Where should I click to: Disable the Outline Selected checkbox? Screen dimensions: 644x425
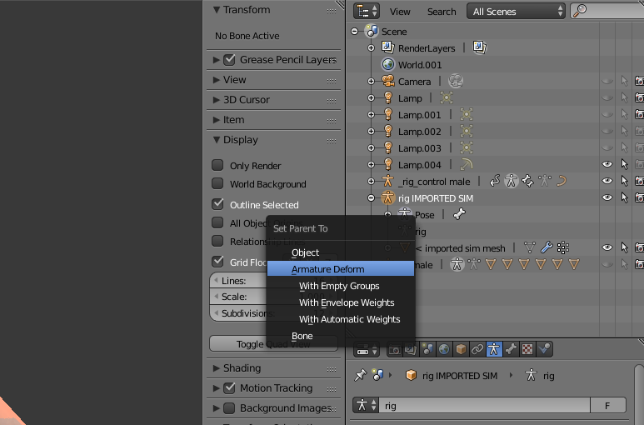coord(217,204)
